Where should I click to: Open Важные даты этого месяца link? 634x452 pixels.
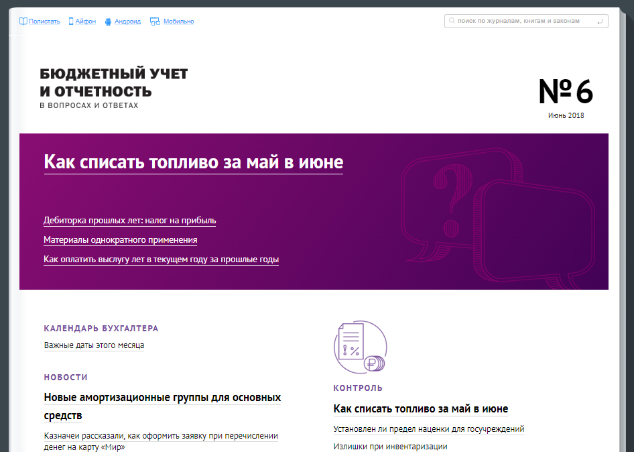pyautogui.click(x=94, y=345)
